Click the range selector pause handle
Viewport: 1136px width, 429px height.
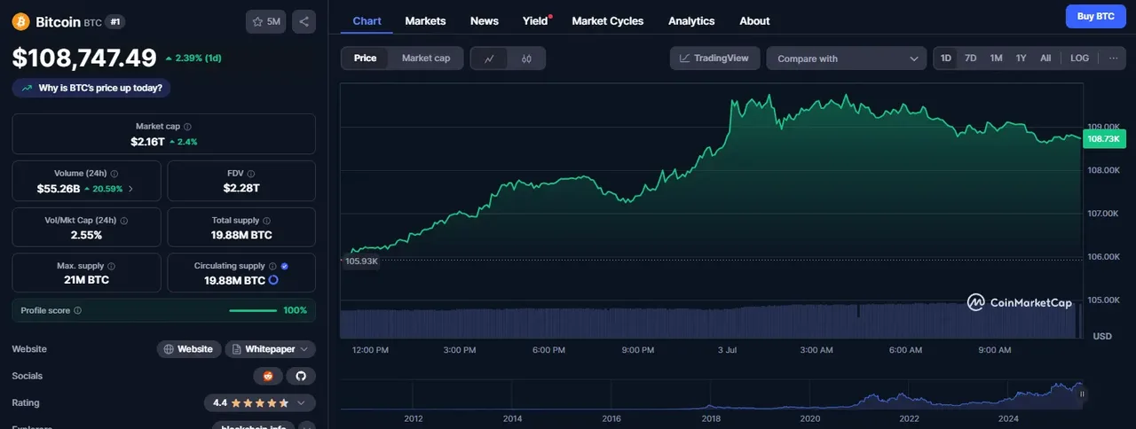point(1082,394)
